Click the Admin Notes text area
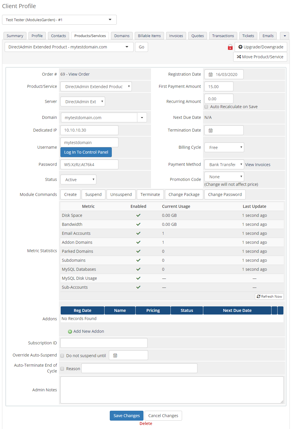The image size is (293, 429). [x=172, y=390]
